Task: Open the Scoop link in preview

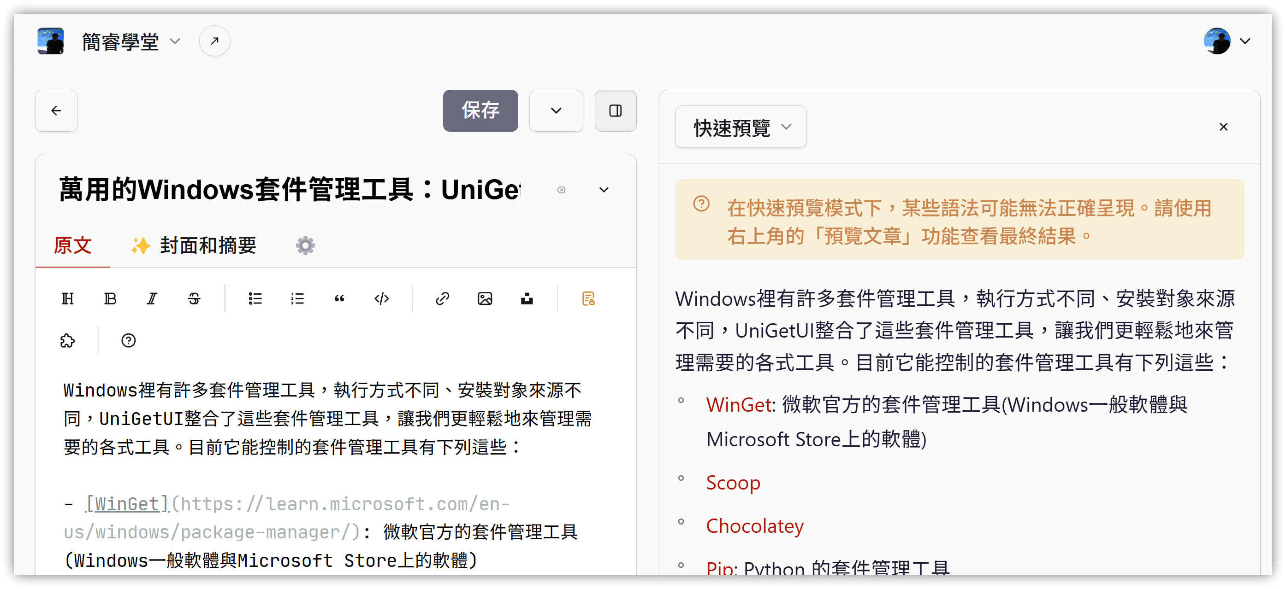Action: click(x=732, y=483)
